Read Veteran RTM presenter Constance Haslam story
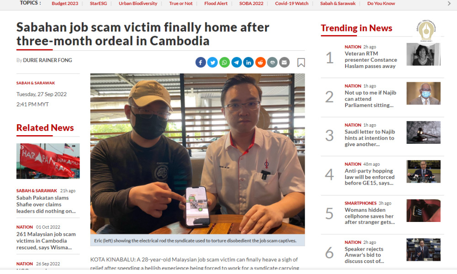 tap(371, 60)
